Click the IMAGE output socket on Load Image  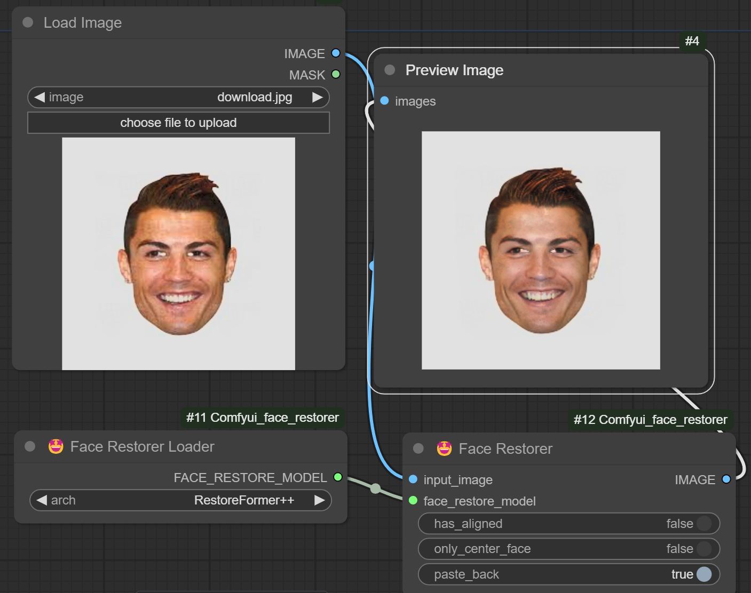coord(336,53)
